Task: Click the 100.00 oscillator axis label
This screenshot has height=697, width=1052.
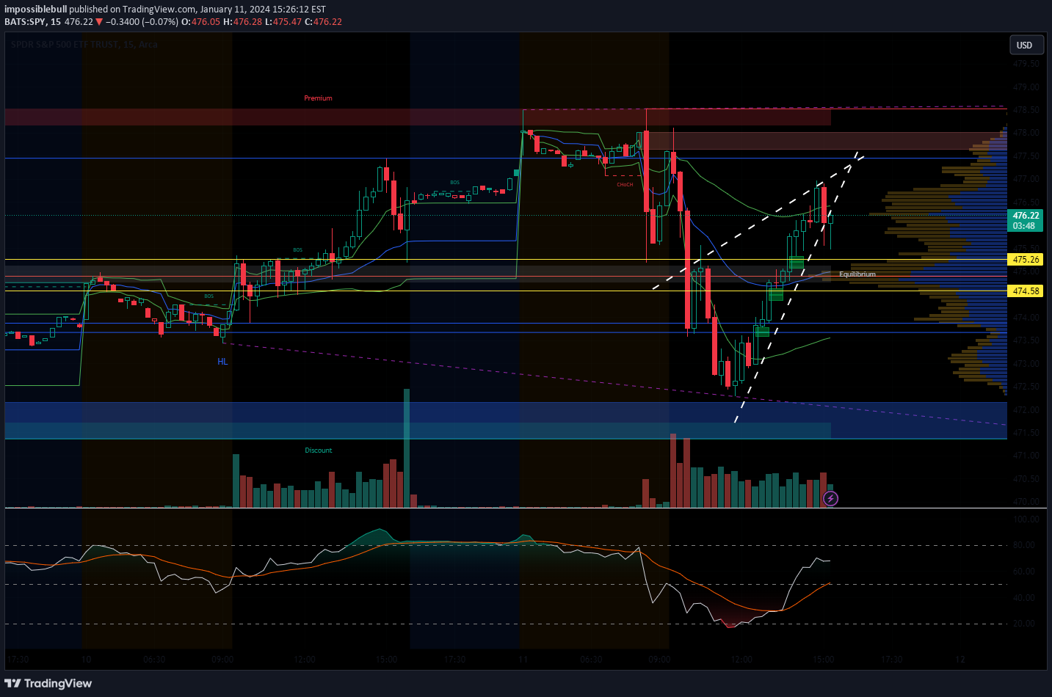Action: point(1026,519)
